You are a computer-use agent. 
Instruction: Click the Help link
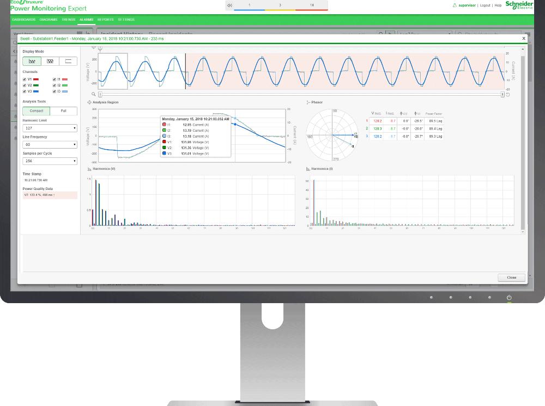(498, 5)
